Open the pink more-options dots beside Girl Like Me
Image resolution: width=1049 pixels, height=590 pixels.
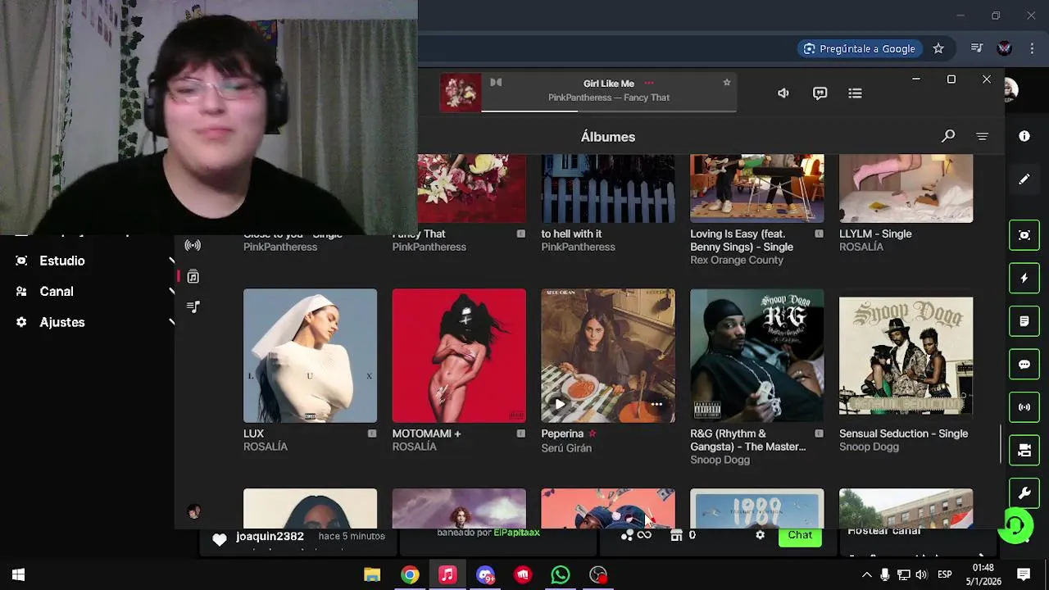(x=649, y=83)
